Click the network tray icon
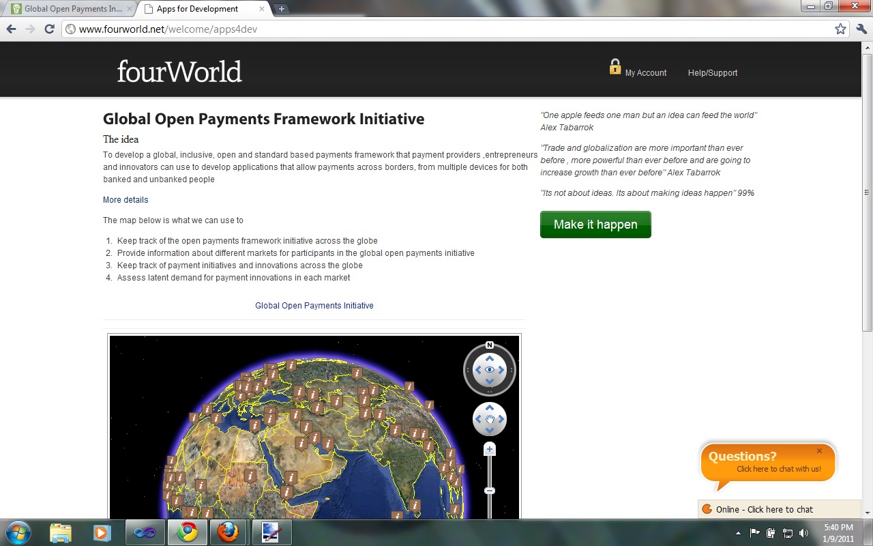873x546 pixels. click(788, 533)
